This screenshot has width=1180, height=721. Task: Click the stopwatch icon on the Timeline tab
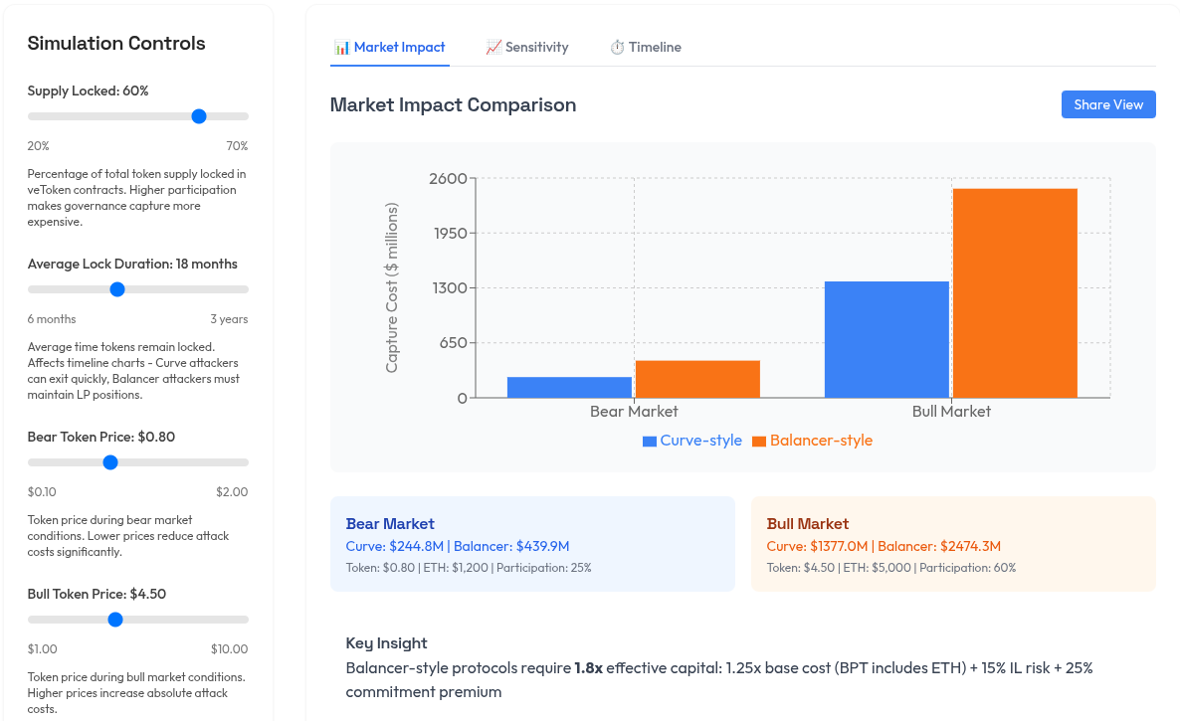coord(618,46)
